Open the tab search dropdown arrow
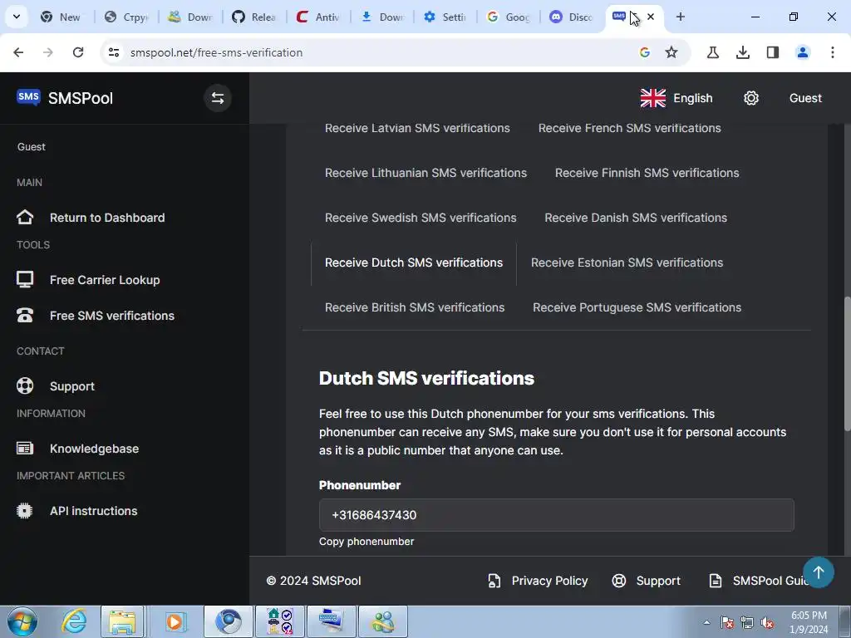This screenshot has width=851, height=638. tap(17, 17)
